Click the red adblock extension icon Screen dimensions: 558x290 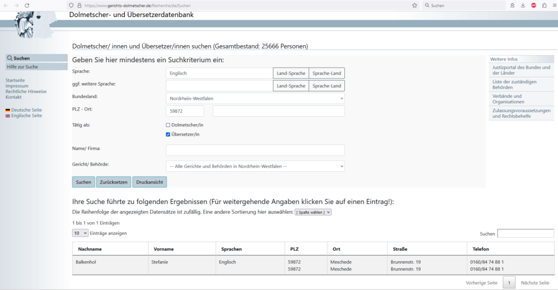pyautogui.click(x=533, y=5)
